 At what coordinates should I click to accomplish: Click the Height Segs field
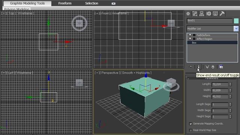220,117
